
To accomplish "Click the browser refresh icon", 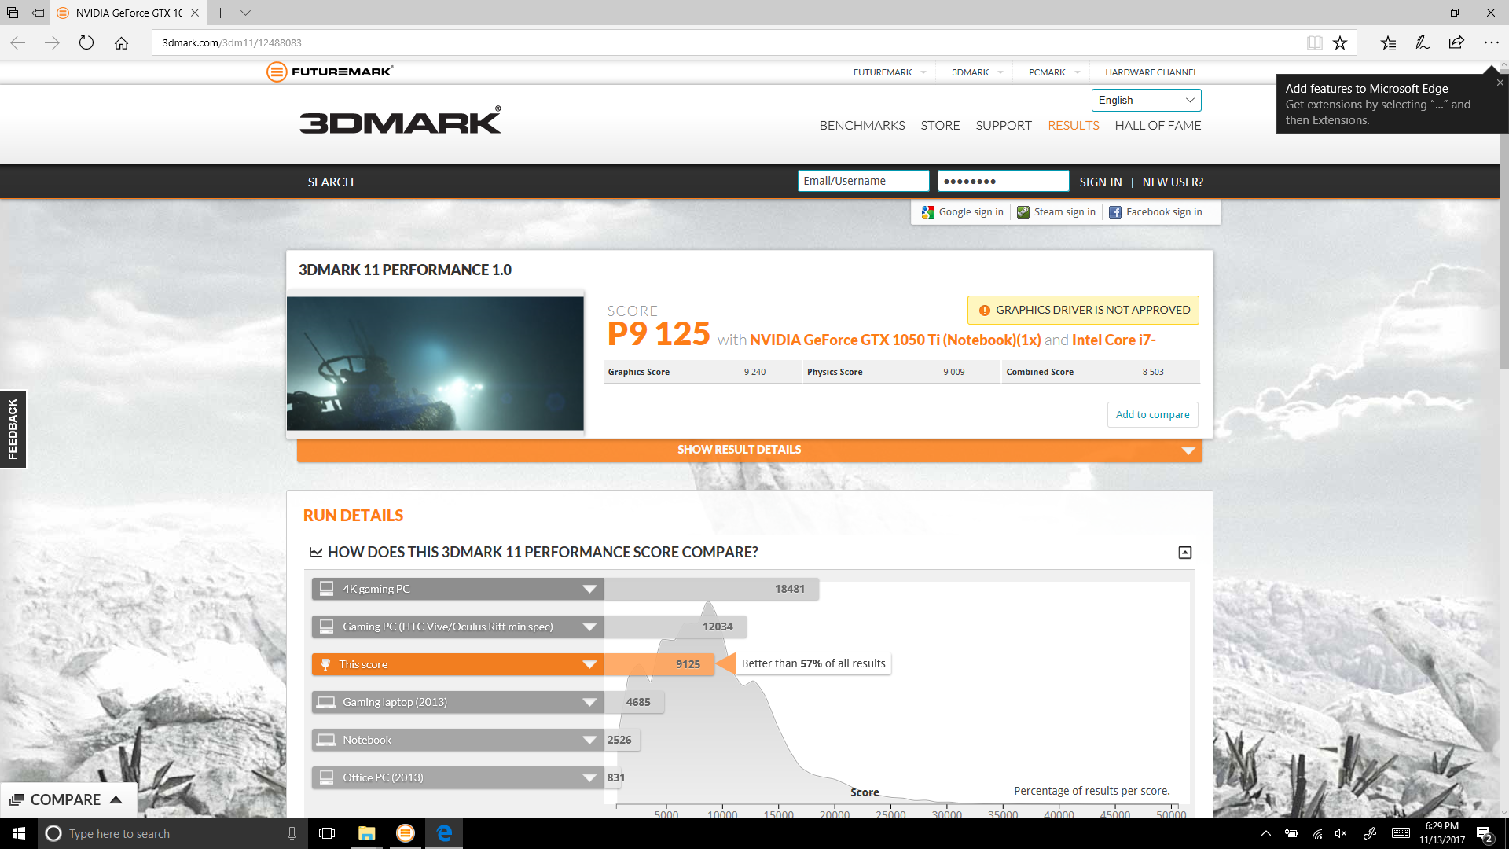I will coord(86,43).
